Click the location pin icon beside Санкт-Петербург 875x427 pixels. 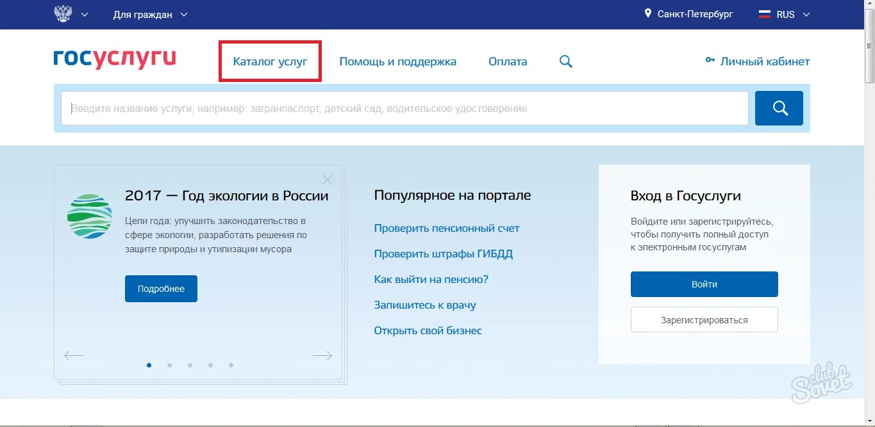tap(648, 13)
